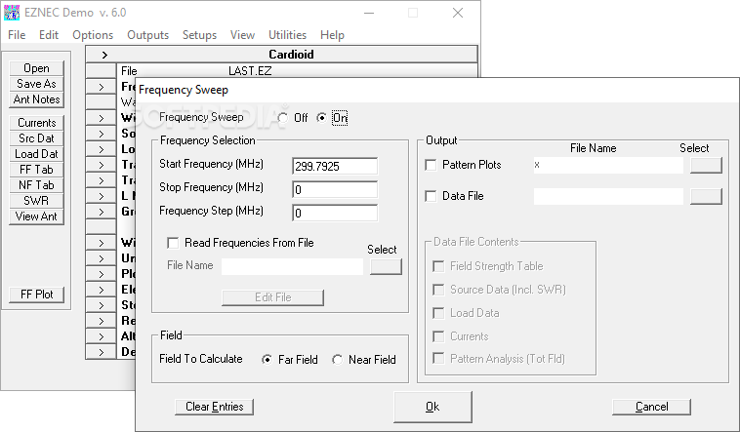The width and height of the screenshot is (740, 432).
Task: Toggle Source Data (Incl. SWR) checkbox
Action: click(x=438, y=290)
